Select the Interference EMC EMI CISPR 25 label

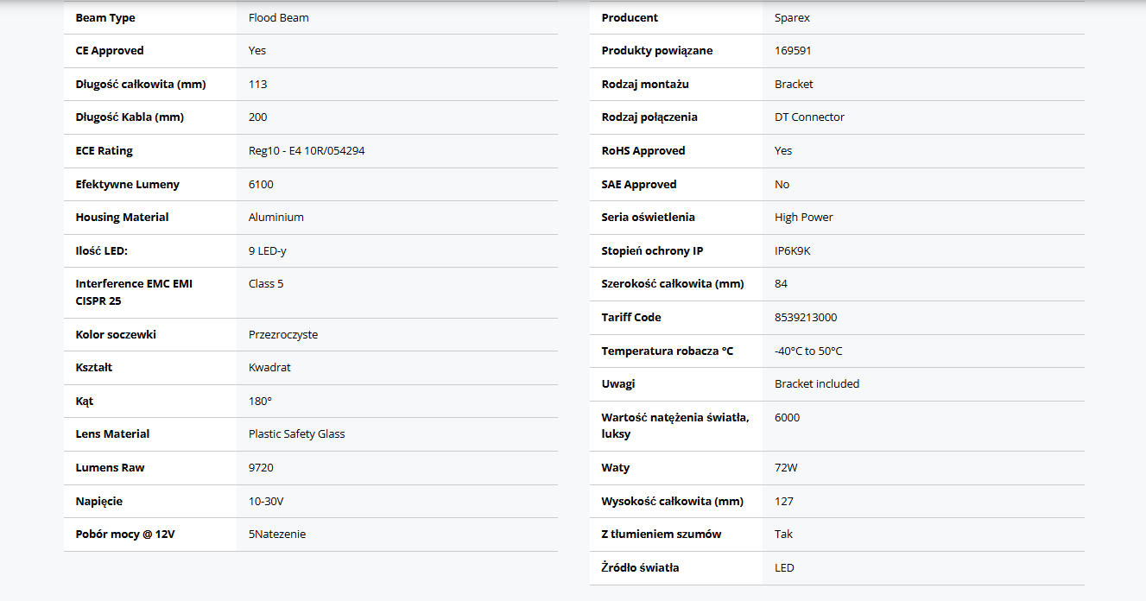pyautogui.click(x=134, y=292)
